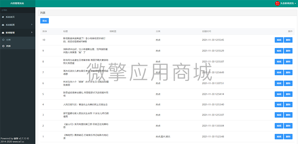Edit the news row numbered 10

pyautogui.click(x=279, y=40)
